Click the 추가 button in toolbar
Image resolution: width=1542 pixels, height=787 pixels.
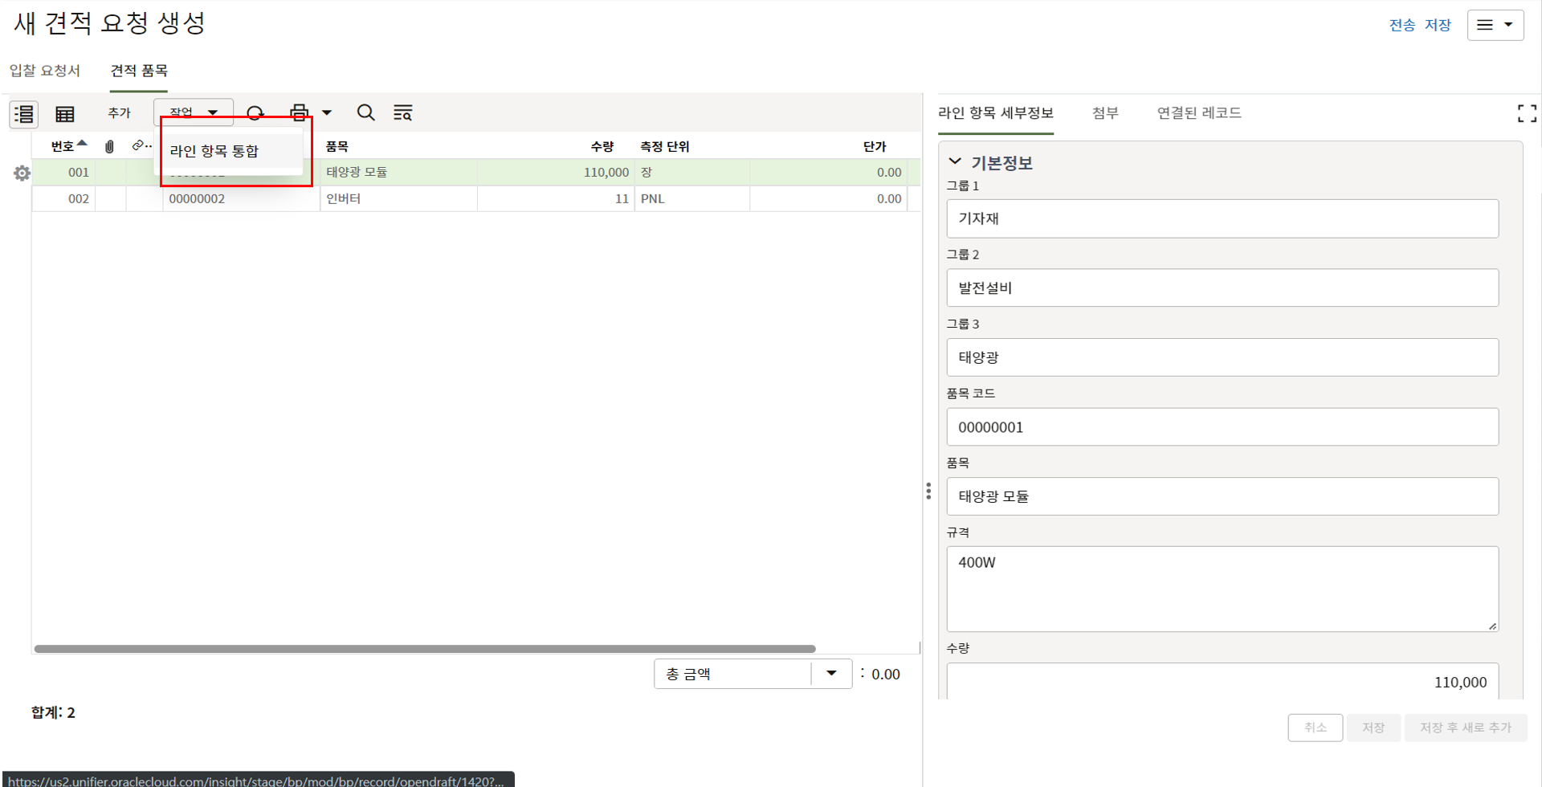pyautogui.click(x=119, y=113)
